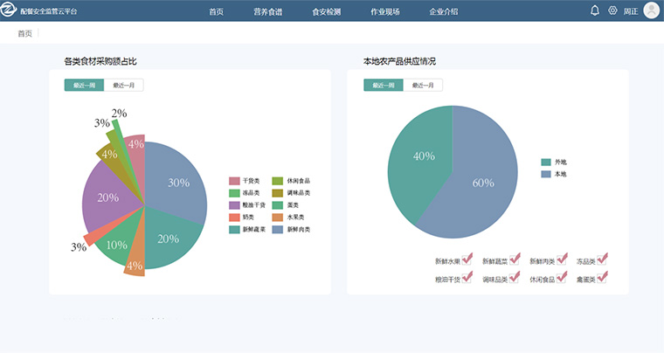Open notifications bell icon
Screen dimensions: 664x353
tap(595, 10)
